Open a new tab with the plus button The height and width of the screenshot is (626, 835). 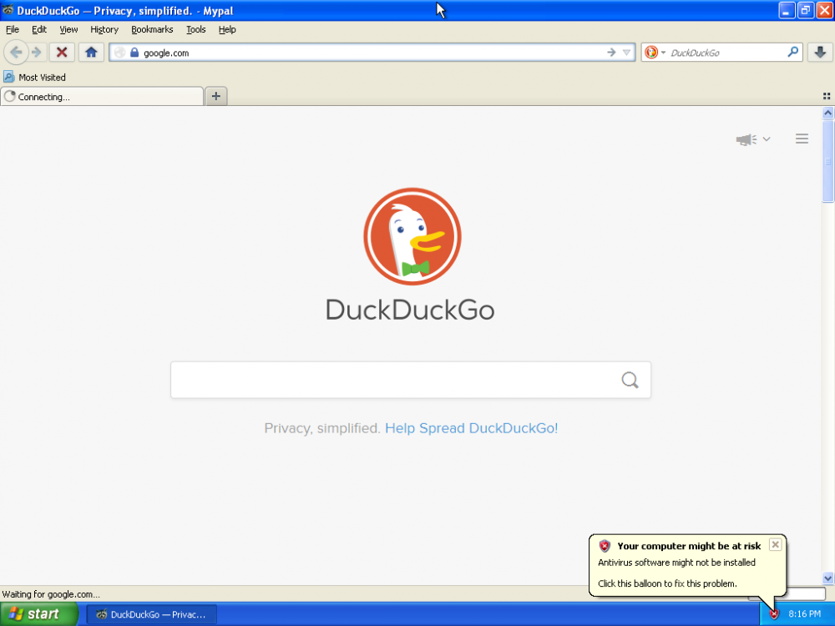point(215,95)
